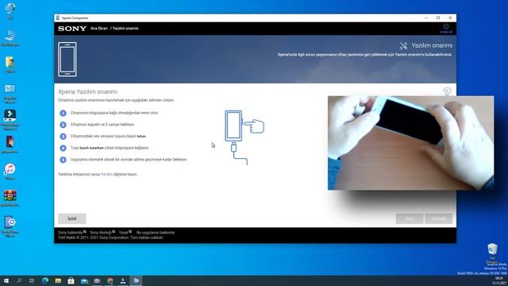Viewport: 508px width, 286px height.
Task: Click the phone with cable illustration
Action: 244,137
